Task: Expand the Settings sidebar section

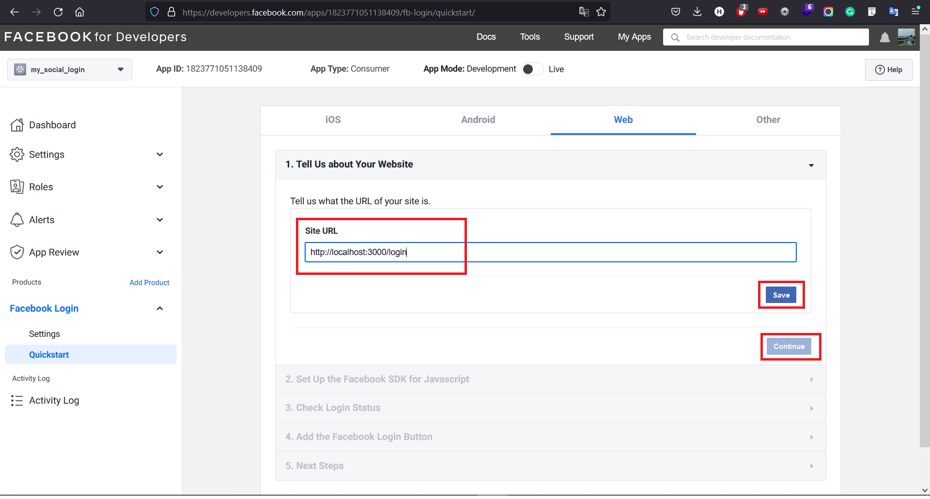Action: point(160,154)
